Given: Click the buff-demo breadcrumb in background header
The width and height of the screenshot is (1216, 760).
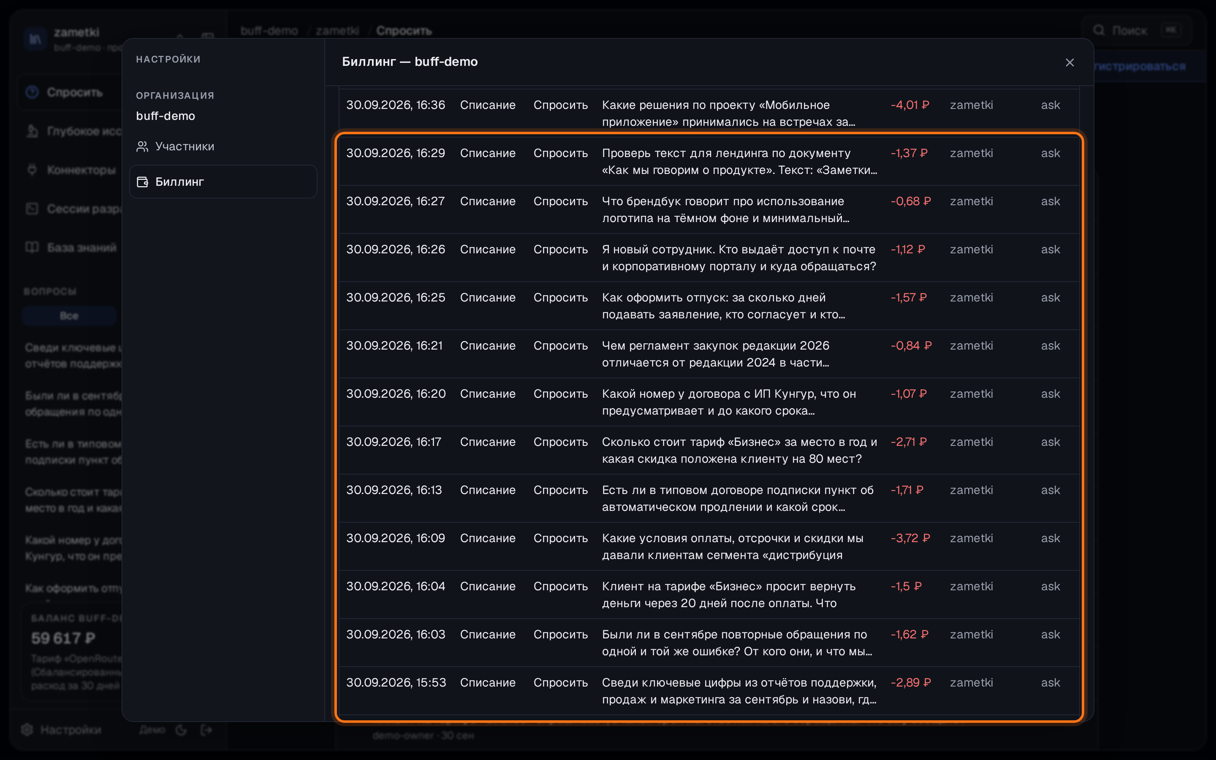Looking at the screenshot, I should [x=269, y=31].
